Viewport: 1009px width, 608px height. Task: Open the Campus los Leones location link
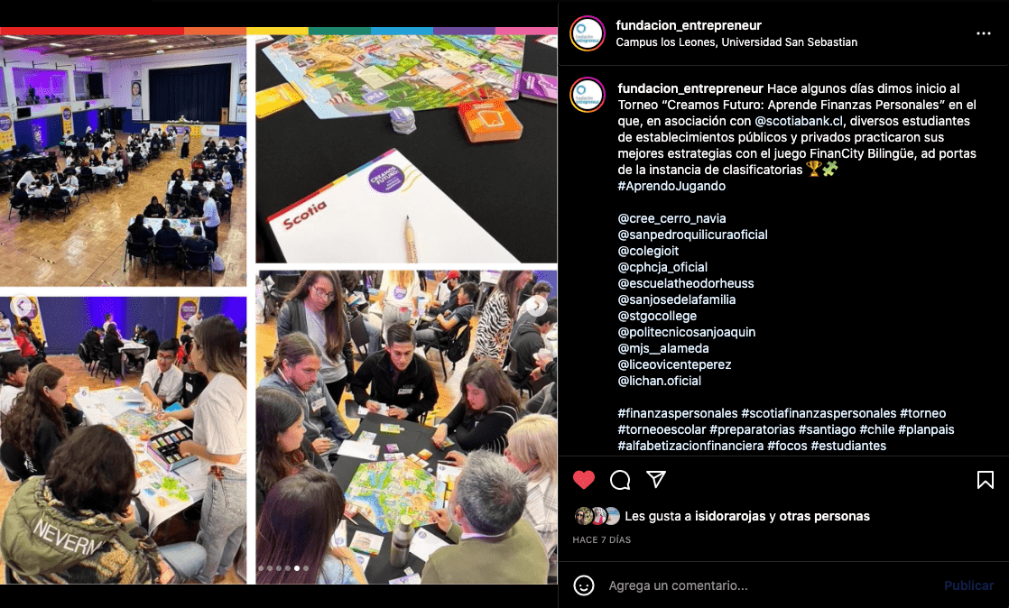click(x=736, y=42)
